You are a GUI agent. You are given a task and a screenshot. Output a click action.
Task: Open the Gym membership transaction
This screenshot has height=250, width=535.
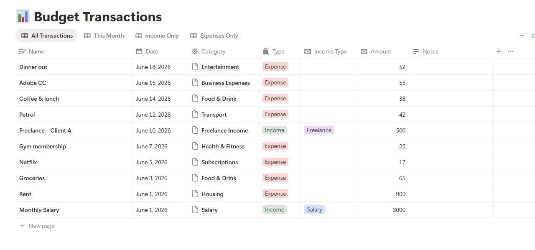point(43,146)
